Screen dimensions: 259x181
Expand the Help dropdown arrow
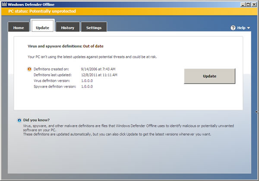[x=249, y=28]
